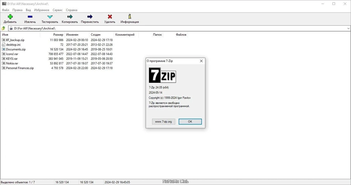The height and width of the screenshot is (185, 351).
Task: Sort files by the Размер column
Action: tap(52, 35)
